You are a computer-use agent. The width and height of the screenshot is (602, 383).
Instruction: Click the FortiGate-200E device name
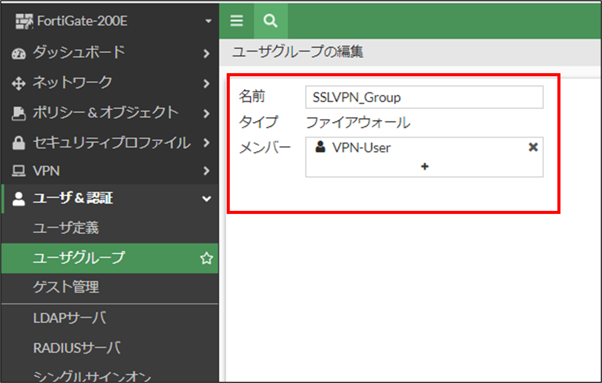(82, 21)
